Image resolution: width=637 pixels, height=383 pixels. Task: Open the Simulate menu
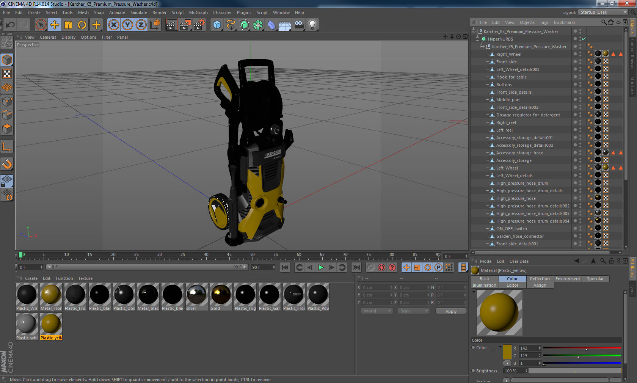(x=139, y=13)
